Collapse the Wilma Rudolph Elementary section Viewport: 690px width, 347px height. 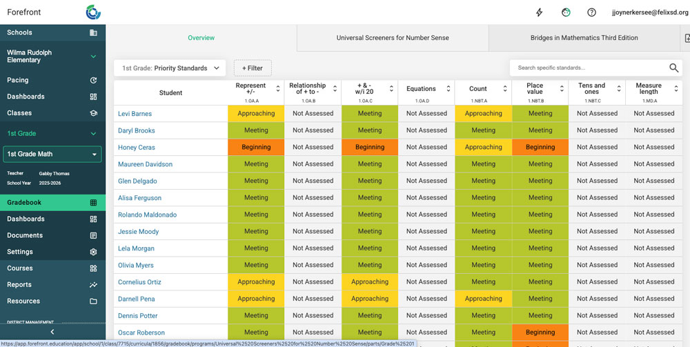93,57
